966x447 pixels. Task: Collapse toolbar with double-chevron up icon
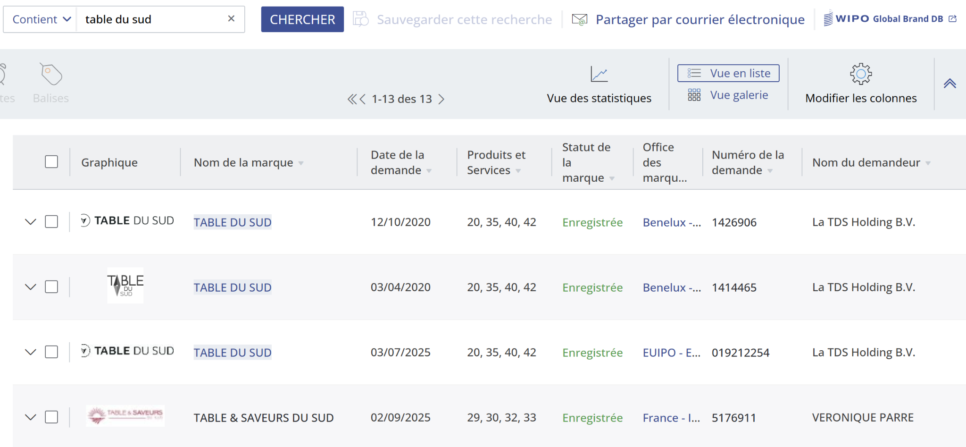pyautogui.click(x=949, y=84)
